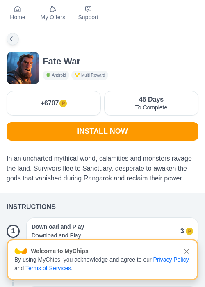This screenshot has height=287, width=205.
Task: Open the Support tab text
Action: point(88,17)
